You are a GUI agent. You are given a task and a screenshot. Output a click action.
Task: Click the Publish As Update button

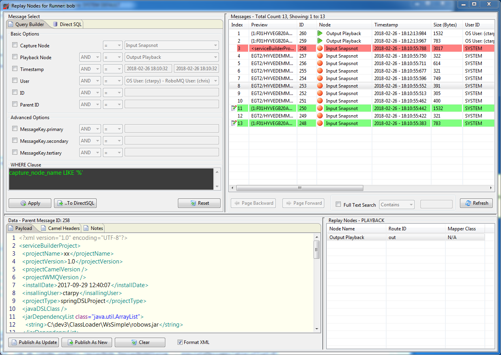point(34,342)
